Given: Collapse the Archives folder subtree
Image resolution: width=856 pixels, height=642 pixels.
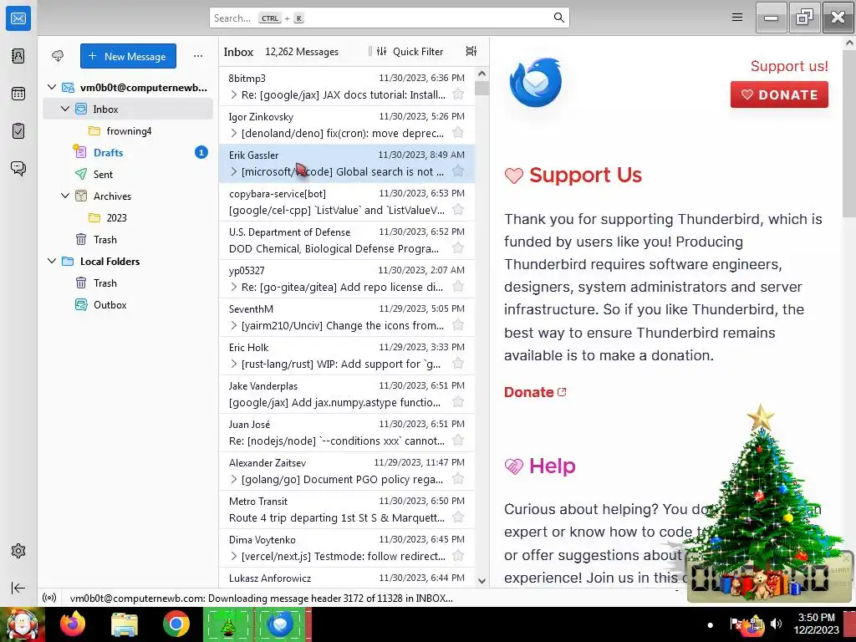Looking at the screenshot, I should pyautogui.click(x=65, y=196).
